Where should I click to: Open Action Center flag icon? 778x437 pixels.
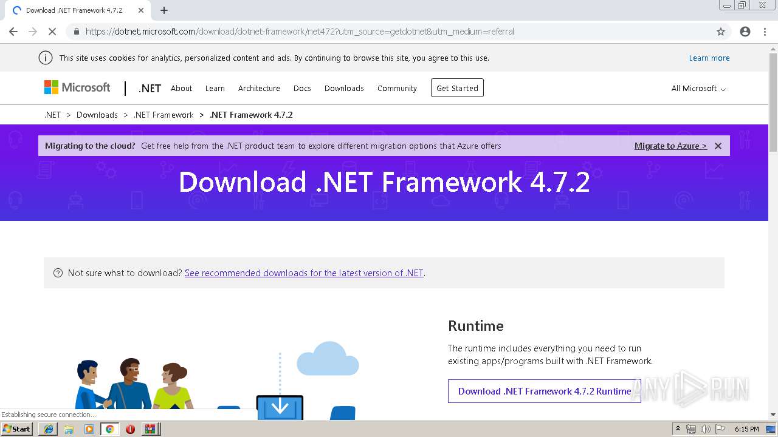point(720,429)
